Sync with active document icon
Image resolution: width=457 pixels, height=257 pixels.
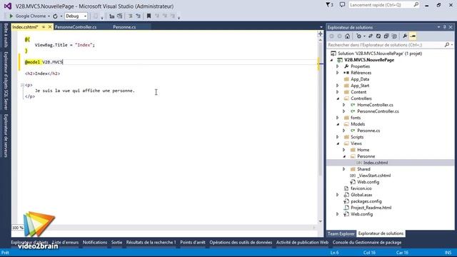coord(371,36)
